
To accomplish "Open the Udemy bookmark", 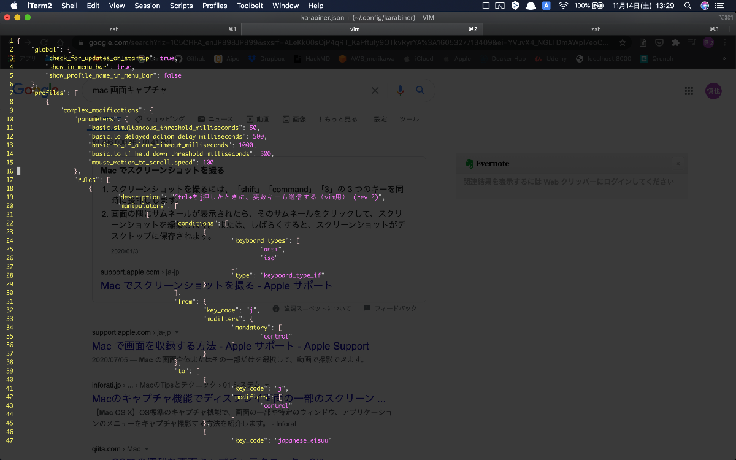I will [551, 59].
